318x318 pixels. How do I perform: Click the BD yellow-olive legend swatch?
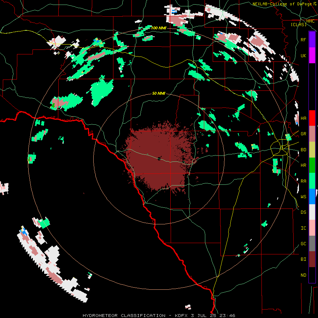coord(312,149)
